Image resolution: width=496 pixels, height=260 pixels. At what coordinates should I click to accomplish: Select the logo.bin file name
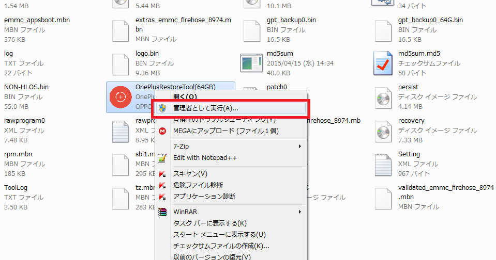tap(147, 53)
